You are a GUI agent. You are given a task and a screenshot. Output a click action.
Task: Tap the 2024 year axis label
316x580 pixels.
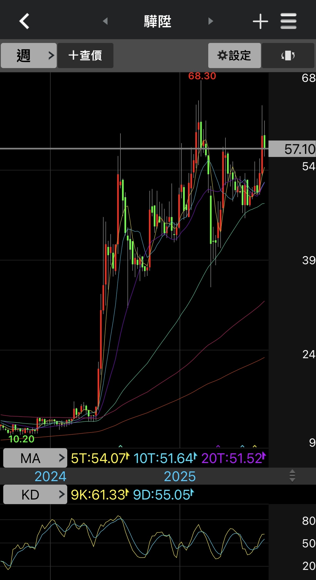[51, 476]
